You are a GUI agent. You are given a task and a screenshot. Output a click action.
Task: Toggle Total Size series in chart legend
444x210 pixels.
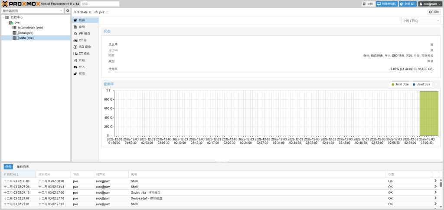[399, 84]
